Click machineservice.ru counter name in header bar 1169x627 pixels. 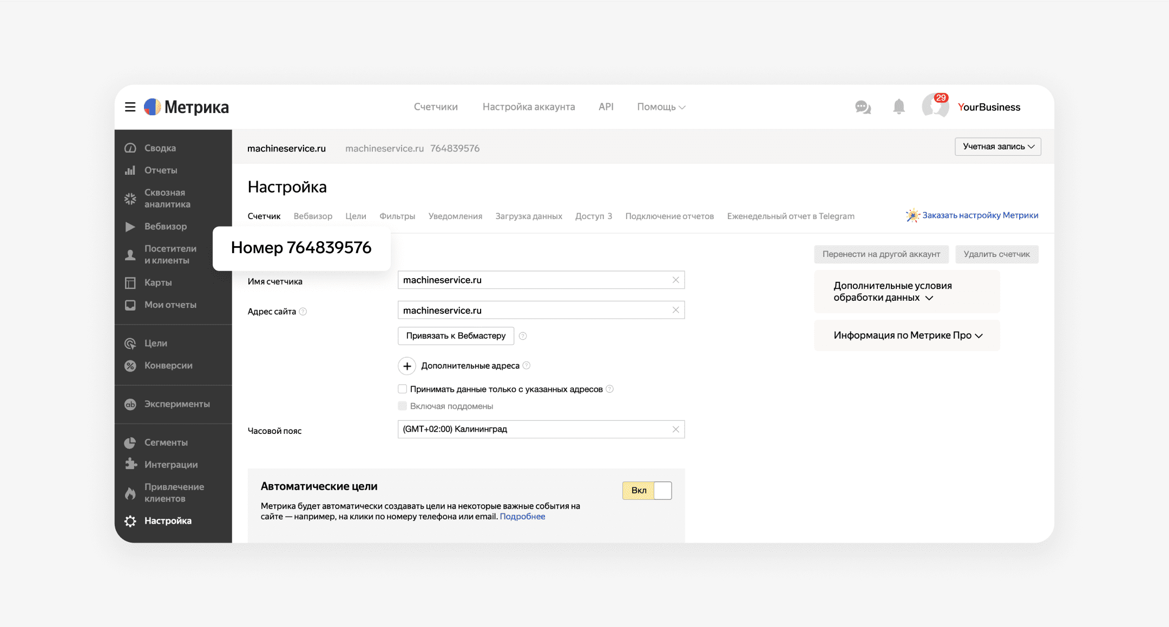pyautogui.click(x=286, y=148)
